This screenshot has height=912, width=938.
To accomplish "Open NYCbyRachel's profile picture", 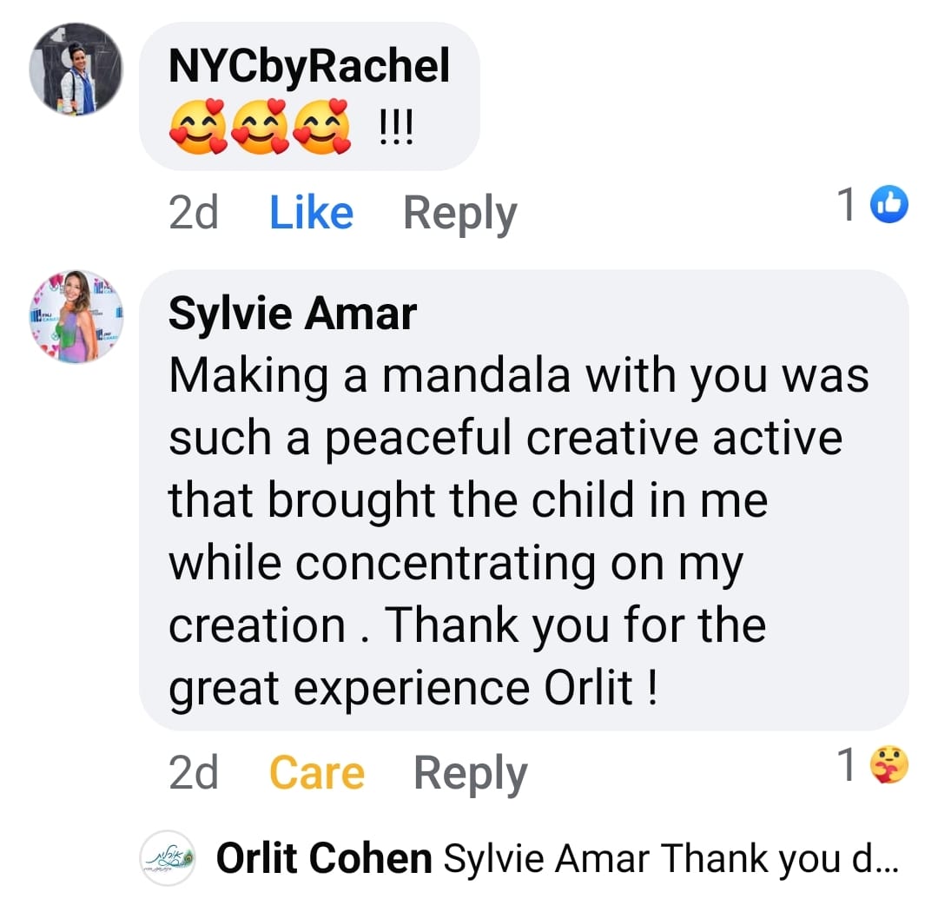I will pyautogui.click(x=76, y=69).
